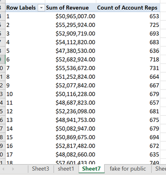The image size is (166, 175).
Task: Select the count cell showing 694
Action: pos(128,137)
